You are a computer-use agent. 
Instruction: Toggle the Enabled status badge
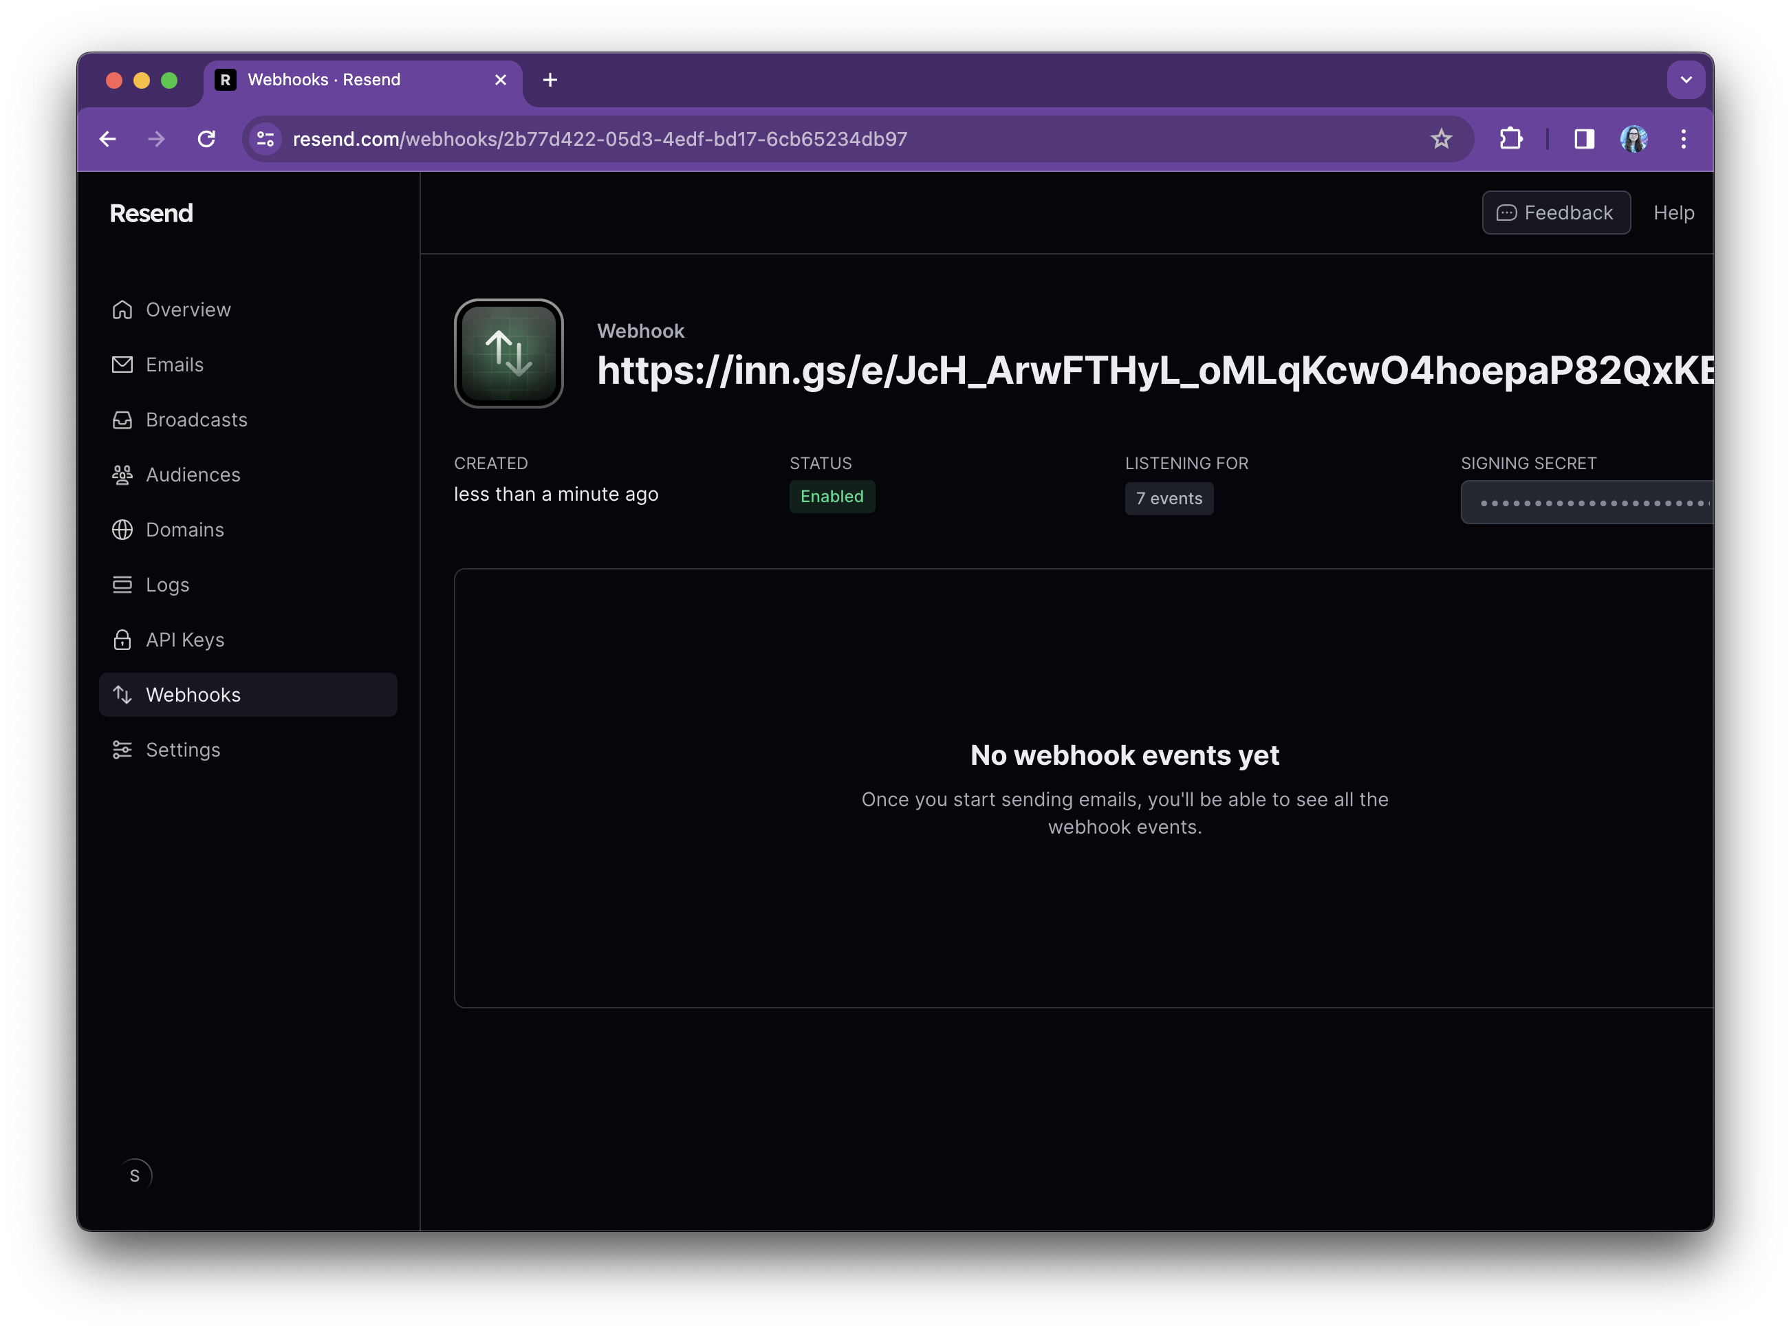tap(830, 496)
